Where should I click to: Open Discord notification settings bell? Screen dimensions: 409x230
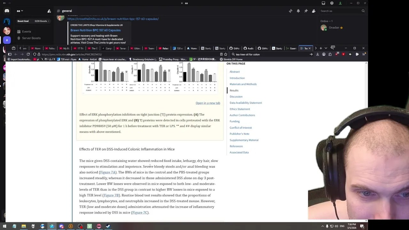[x=298, y=11]
